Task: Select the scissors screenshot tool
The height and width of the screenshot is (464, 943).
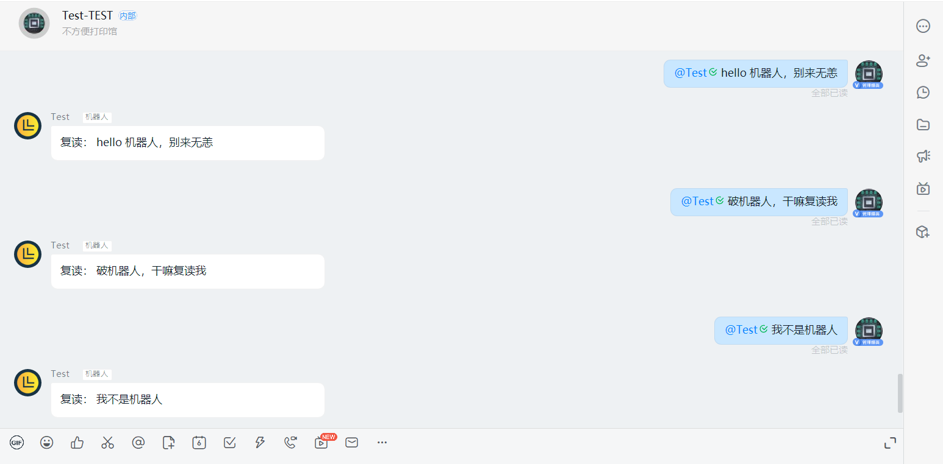Action: click(107, 443)
